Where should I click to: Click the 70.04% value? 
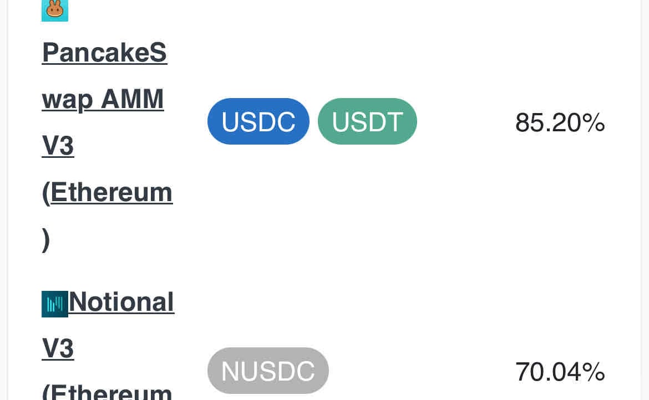coord(560,372)
